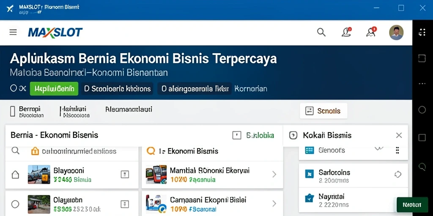The image size is (433, 216).
Task: Open the Kornonan link
Action: [x=251, y=89]
